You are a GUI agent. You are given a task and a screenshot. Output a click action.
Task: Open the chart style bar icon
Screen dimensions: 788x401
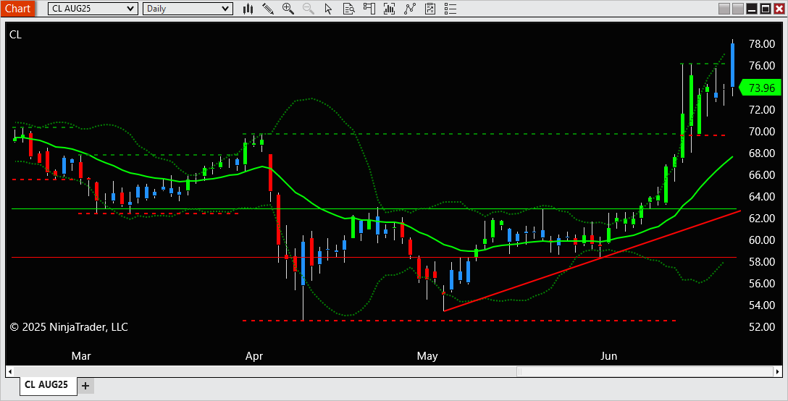pyautogui.click(x=248, y=9)
